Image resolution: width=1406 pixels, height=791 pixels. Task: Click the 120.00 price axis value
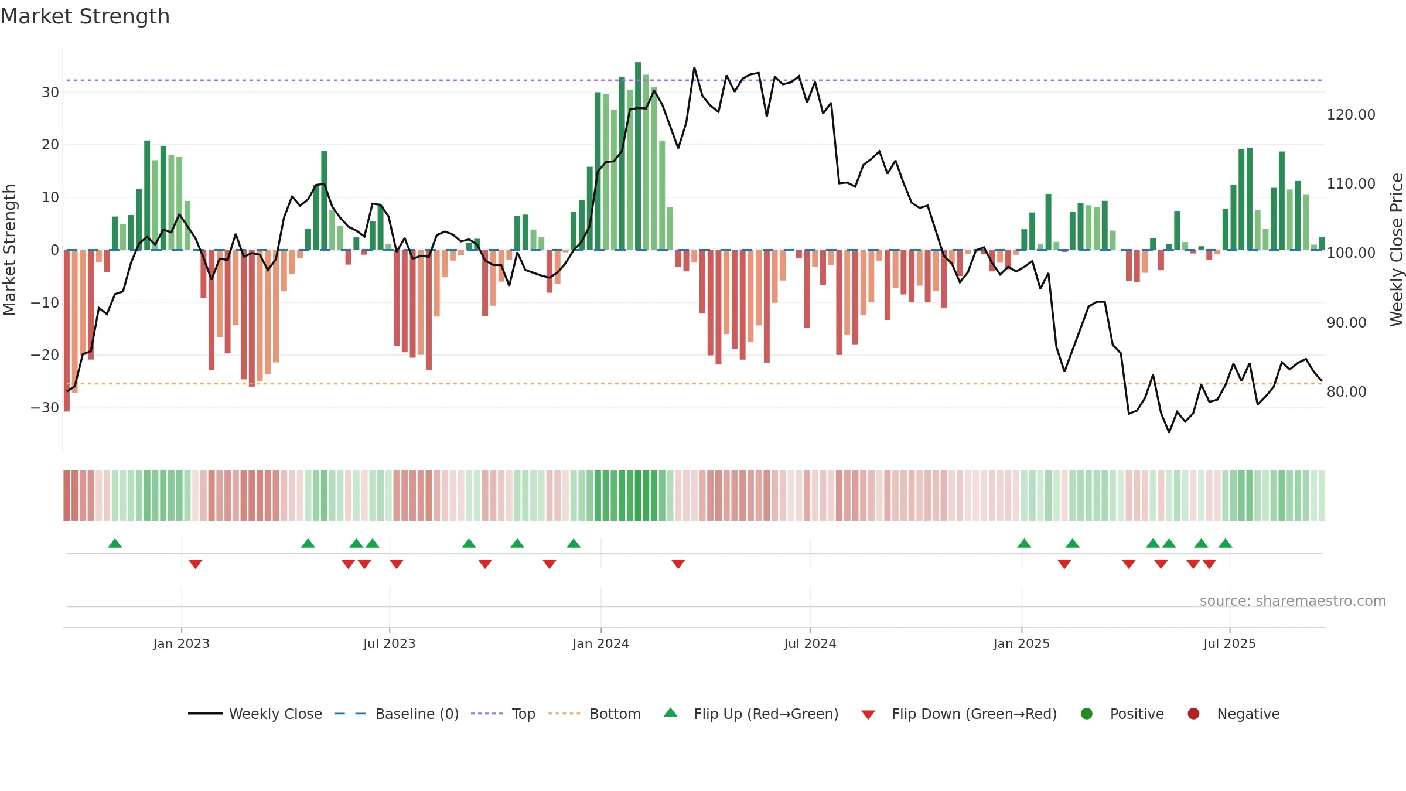coord(1351,114)
